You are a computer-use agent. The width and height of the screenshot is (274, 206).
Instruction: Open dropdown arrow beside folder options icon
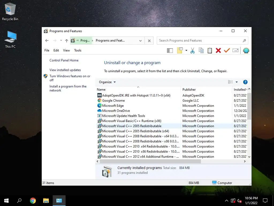(186, 50)
